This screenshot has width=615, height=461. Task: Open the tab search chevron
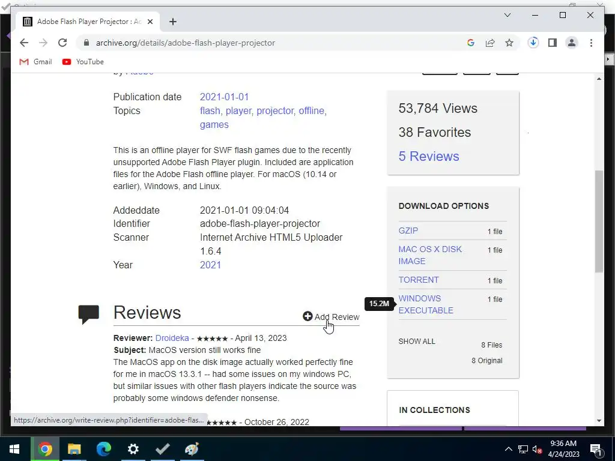tap(507, 15)
